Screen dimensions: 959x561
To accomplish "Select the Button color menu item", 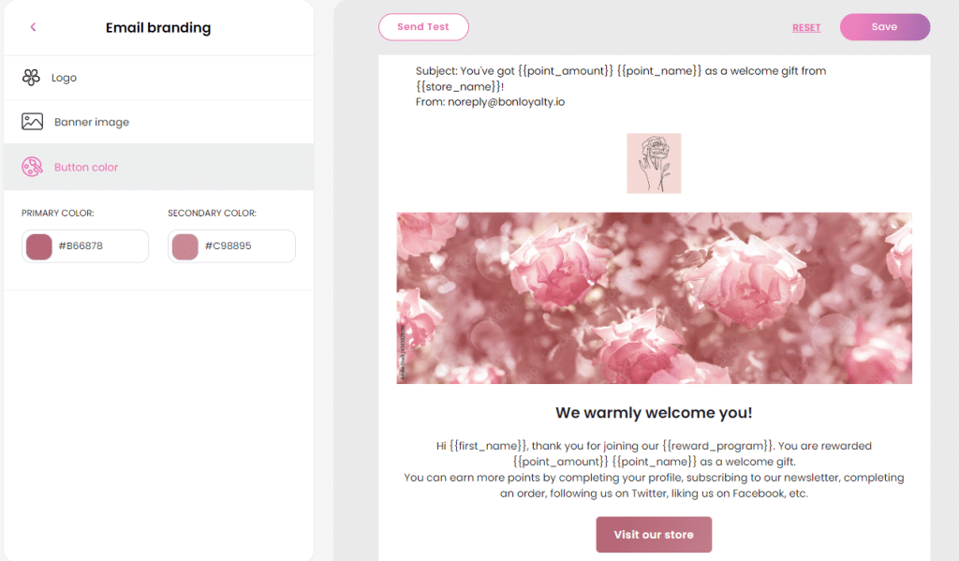I will coord(159,167).
